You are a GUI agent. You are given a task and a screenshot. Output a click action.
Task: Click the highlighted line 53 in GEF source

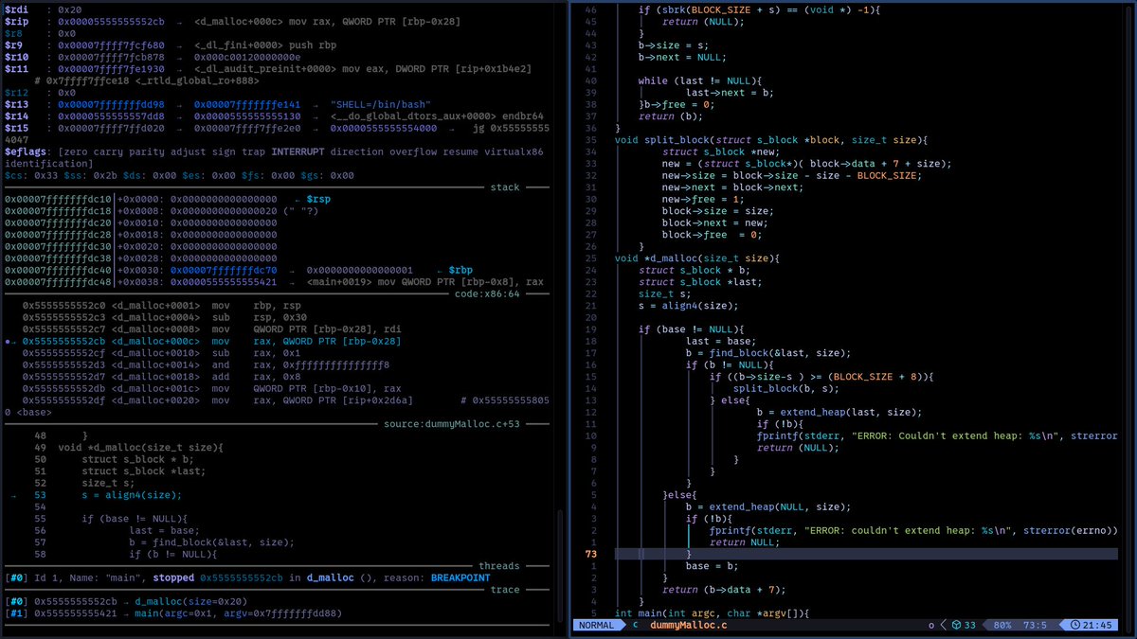pos(106,495)
